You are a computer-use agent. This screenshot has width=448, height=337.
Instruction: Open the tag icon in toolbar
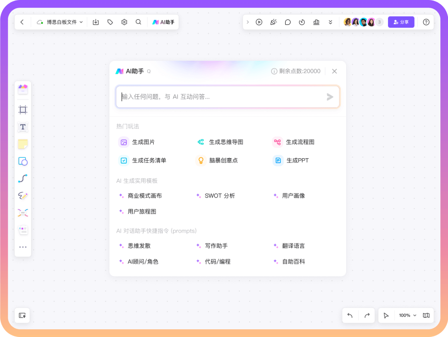110,22
